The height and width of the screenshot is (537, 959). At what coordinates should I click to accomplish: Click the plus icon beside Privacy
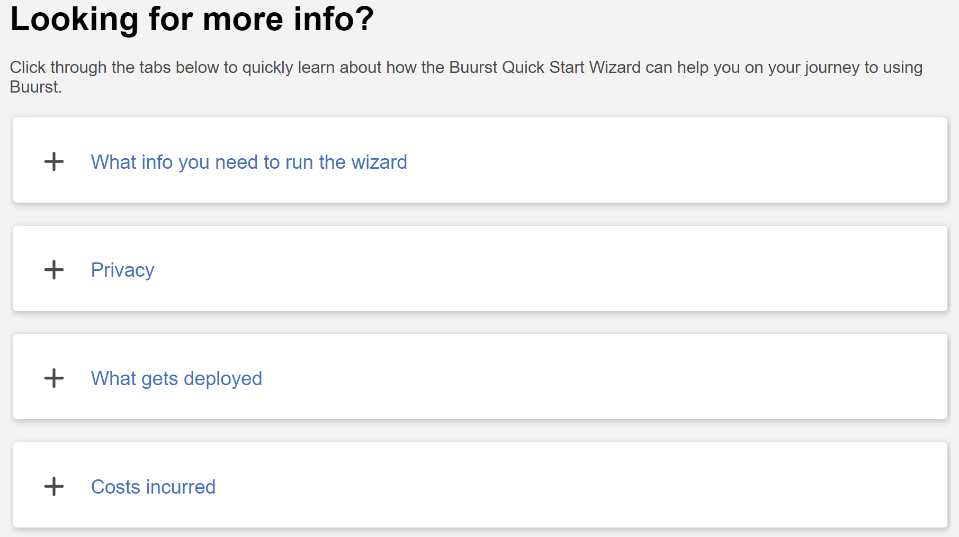54,270
